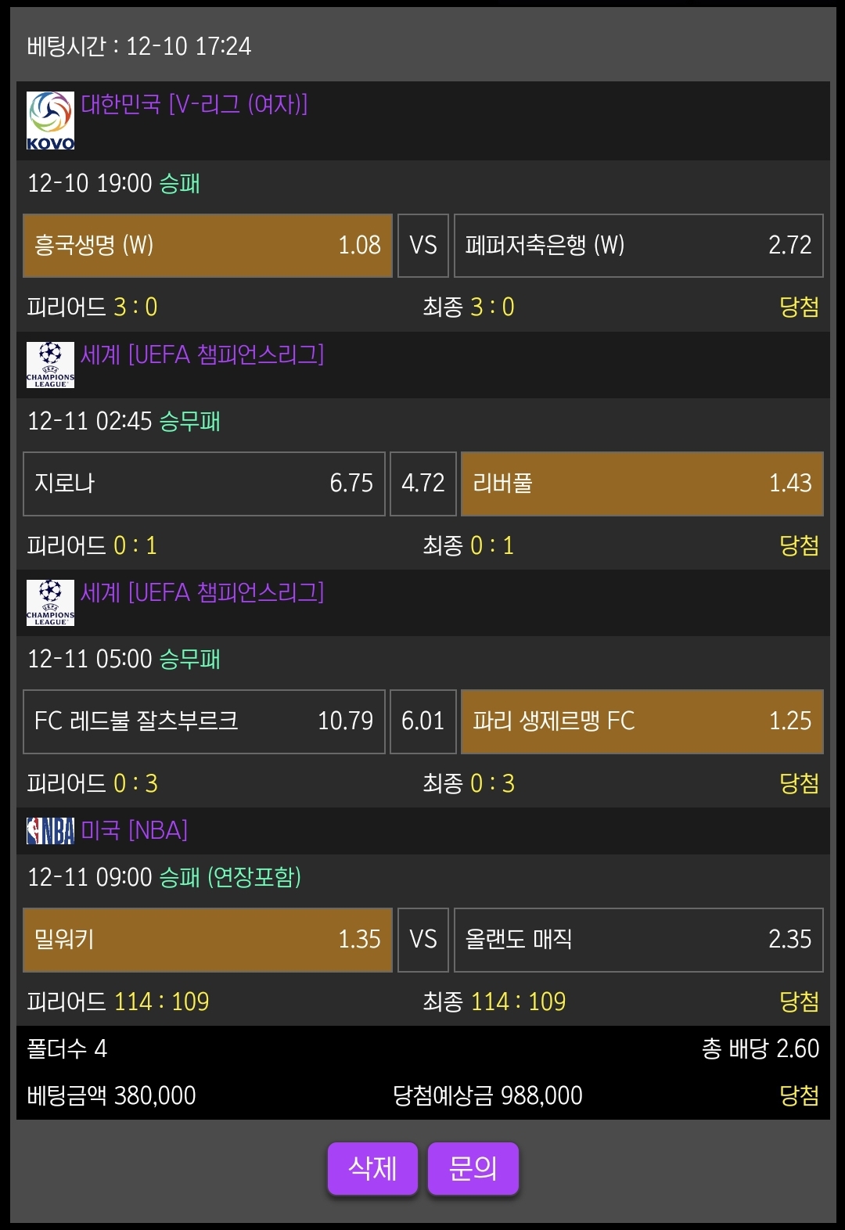Open the 대한민국 [V-리그 (여자)] league link

click(195, 104)
